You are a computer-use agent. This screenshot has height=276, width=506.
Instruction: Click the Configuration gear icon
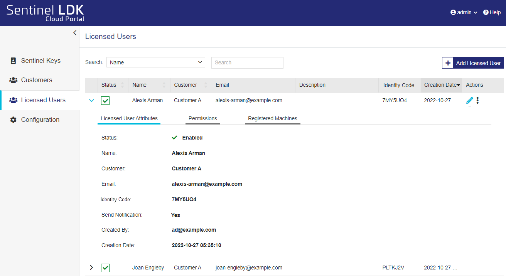(13, 119)
